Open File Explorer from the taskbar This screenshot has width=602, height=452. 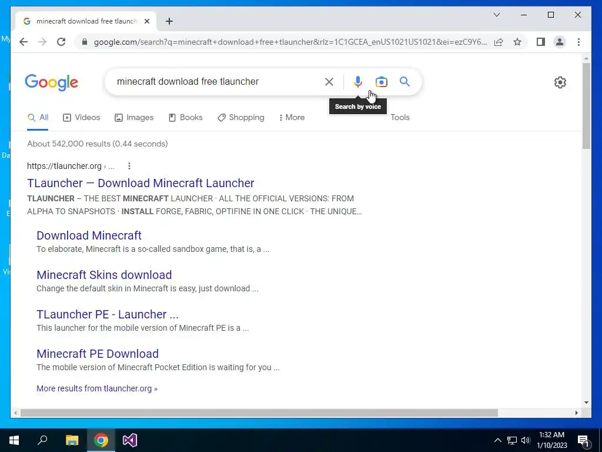pos(72,440)
